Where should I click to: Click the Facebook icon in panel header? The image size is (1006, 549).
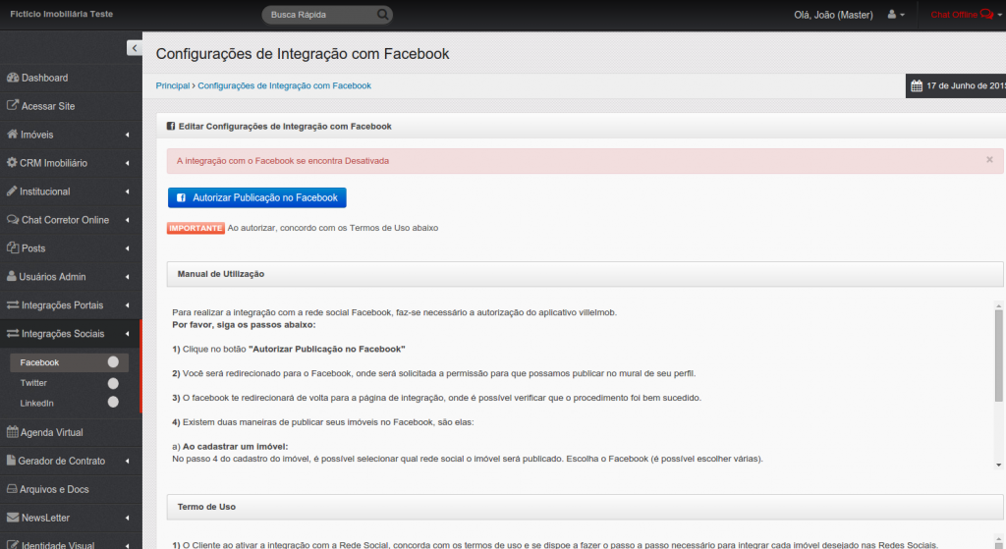[171, 127]
